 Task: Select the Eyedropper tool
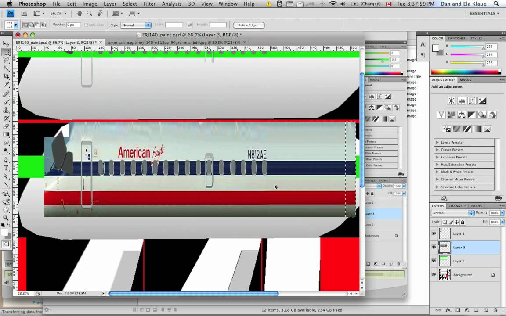[x=6, y=84]
